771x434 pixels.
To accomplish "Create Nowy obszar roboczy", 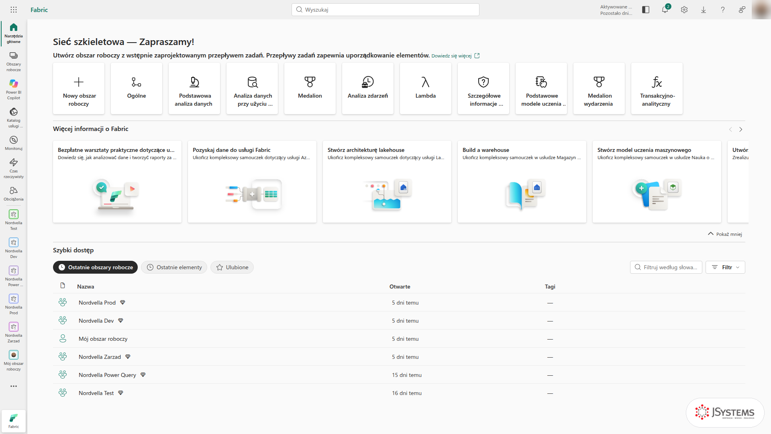I will pyautogui.click(x=79, y=88).
